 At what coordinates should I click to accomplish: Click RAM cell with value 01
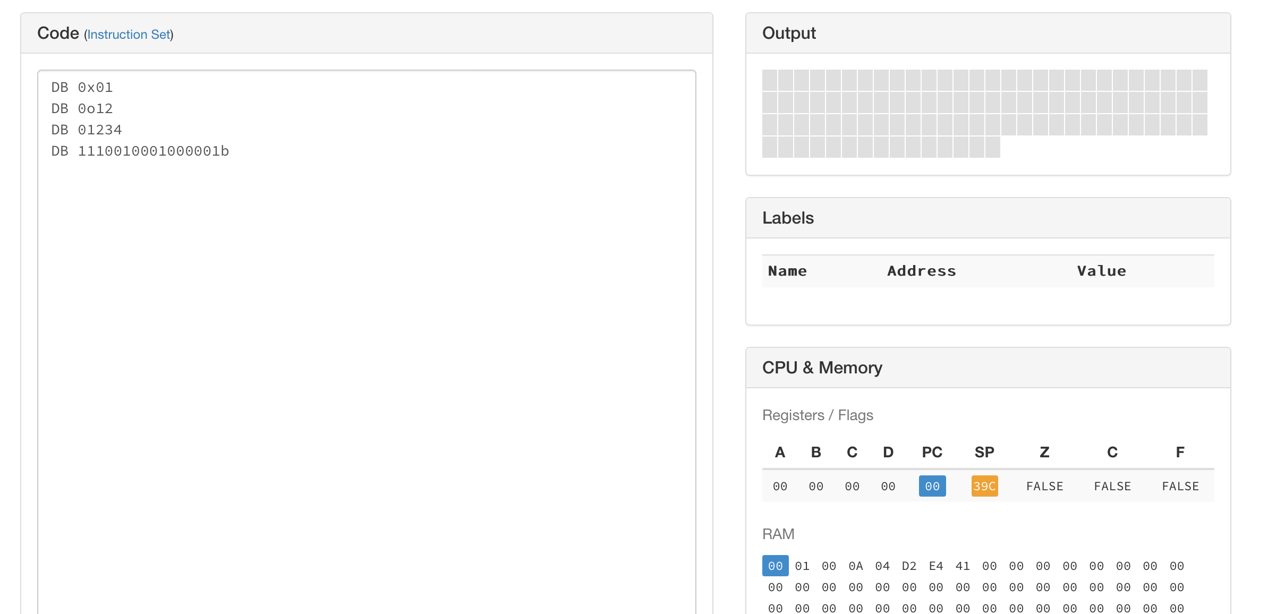[802, 566]
